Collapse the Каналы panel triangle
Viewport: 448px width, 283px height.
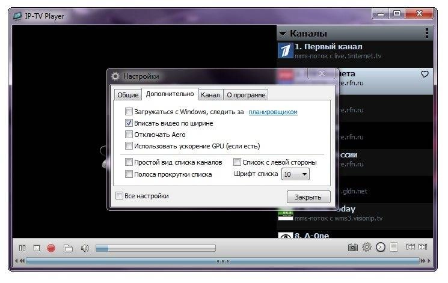(283, 34)
